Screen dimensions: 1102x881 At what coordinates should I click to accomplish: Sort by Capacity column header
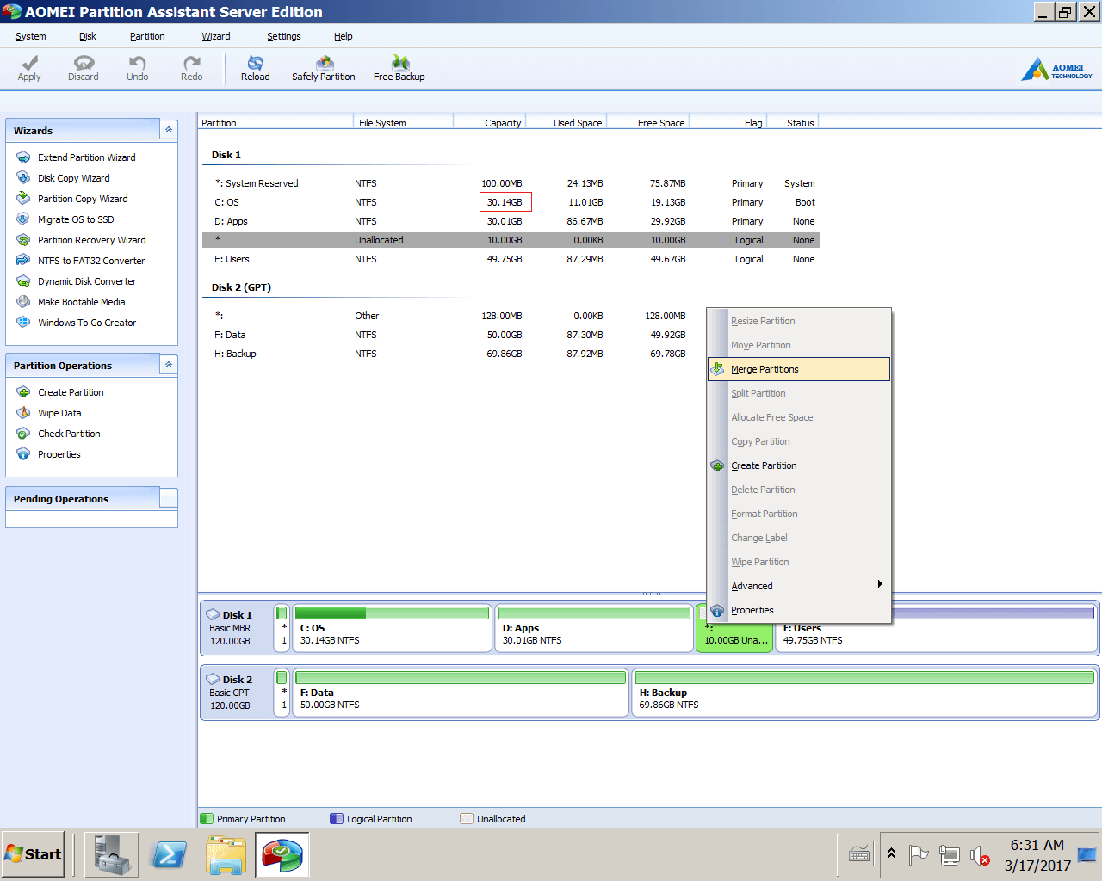[489, 123]
